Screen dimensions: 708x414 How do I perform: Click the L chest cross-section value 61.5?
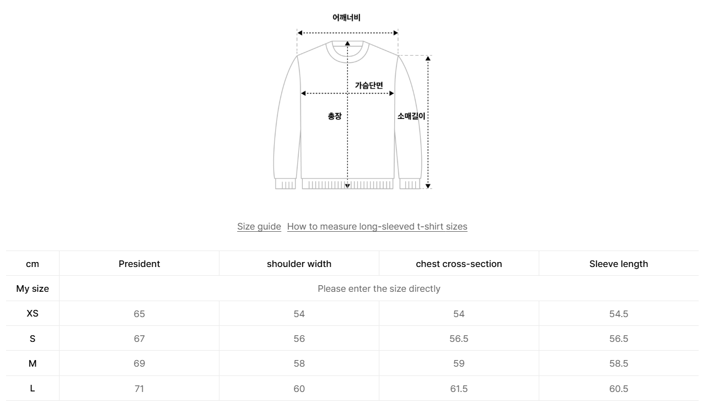pos(459,389)
